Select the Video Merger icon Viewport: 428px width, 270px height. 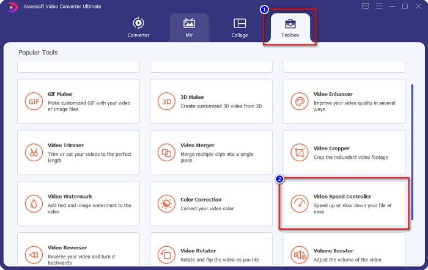pyautogui.click(x=166, y=153)
